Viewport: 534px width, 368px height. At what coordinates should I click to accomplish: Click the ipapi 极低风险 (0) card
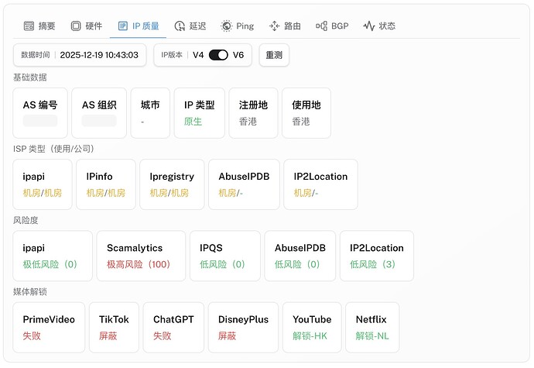53,256
